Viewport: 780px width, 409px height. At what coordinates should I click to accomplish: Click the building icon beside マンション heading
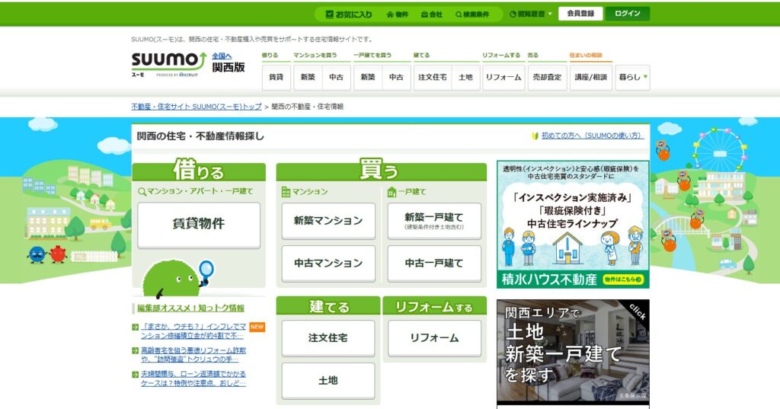click(x=286, y=192)
